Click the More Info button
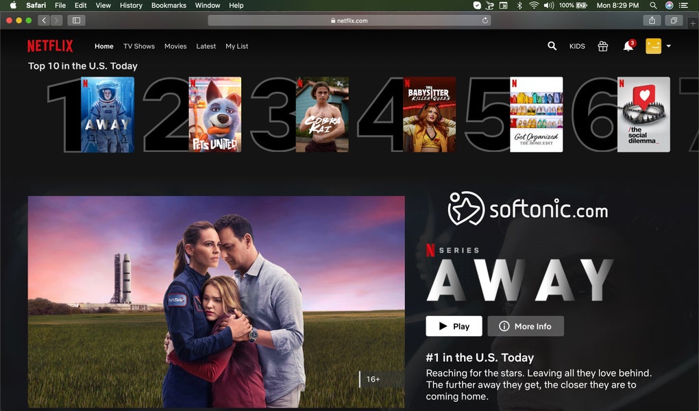 coord(526,326)
